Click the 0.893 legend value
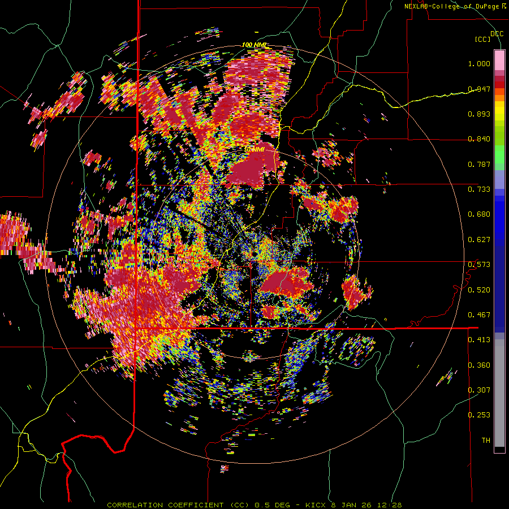This screenshot has width=509, height=509. point(479,114)
